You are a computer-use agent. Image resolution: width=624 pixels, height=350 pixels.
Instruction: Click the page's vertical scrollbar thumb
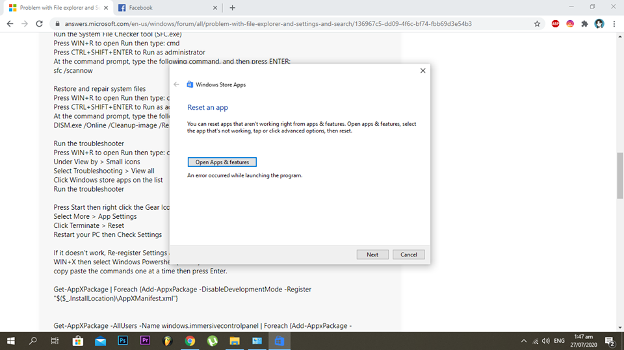[620, 175]
